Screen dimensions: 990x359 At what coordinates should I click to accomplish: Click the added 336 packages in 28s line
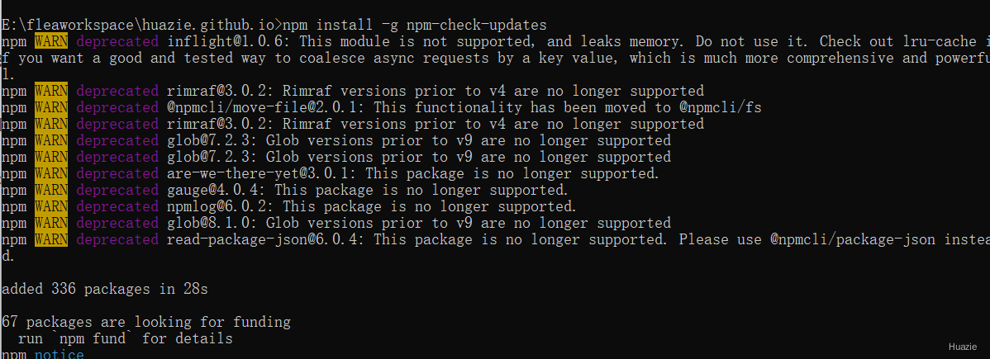[105, 290]
